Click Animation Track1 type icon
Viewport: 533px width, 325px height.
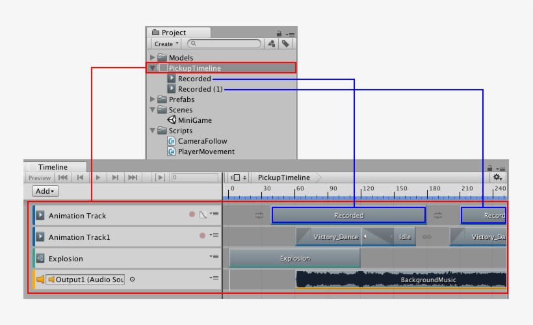click(x=40, y=237)
